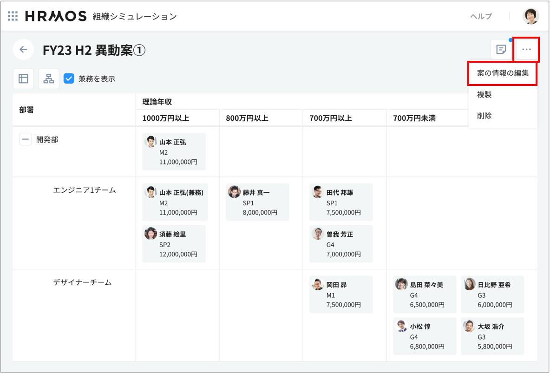The height and width of the screenshot is (373, 550).
Task: Open user profile avatar menu
Action: [x=530, y=16]
